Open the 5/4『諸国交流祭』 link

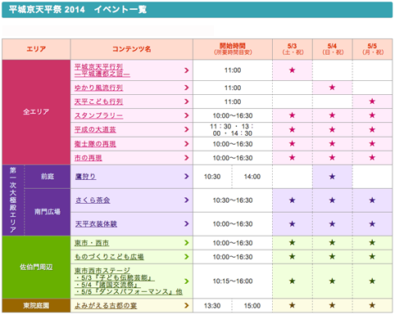click(108, 285)
